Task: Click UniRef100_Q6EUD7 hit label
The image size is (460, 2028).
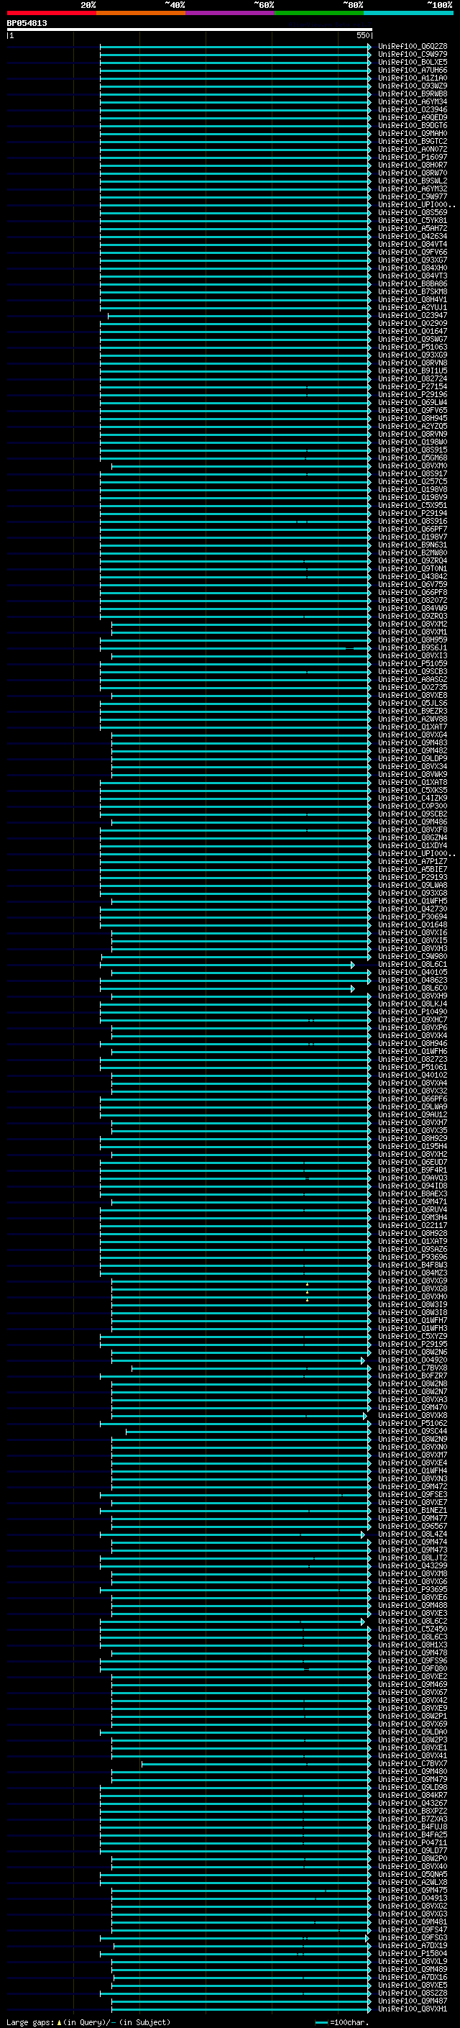Action: click(x=413, y=1162)
